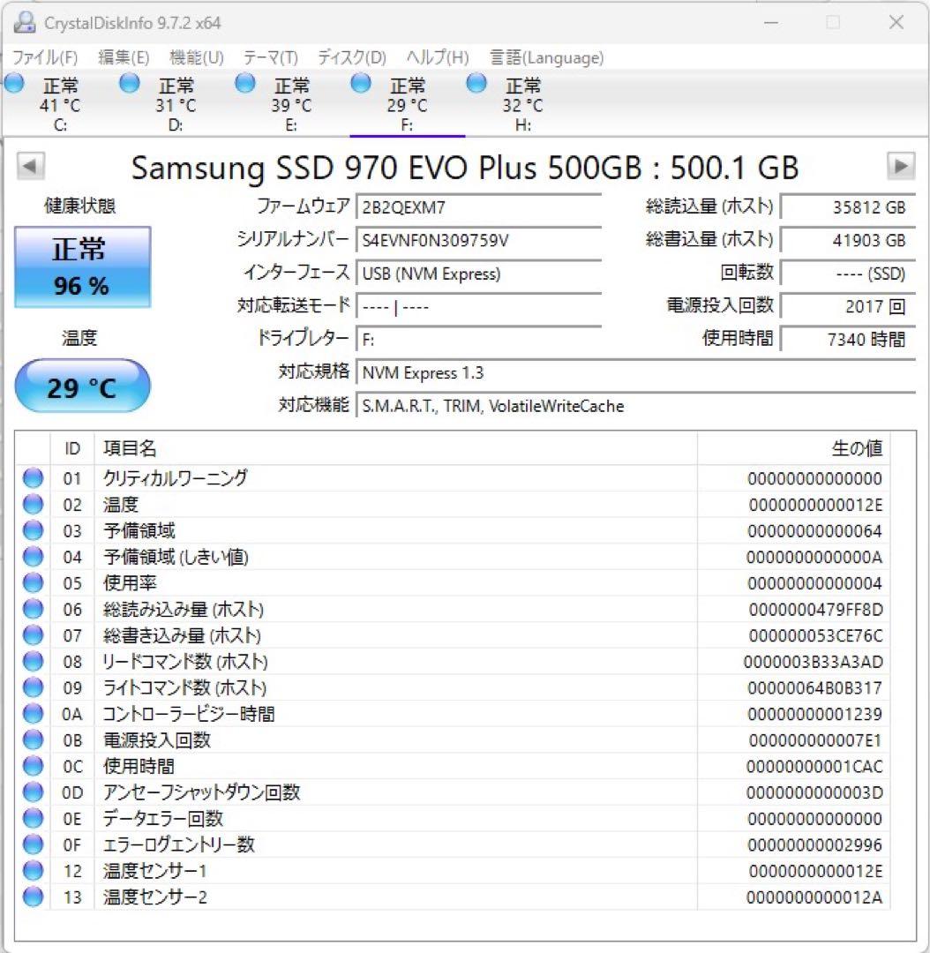Open the テーマ(T) menu

pos(271,57)
